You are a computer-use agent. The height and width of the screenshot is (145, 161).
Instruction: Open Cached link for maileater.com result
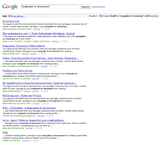[44, 66]
